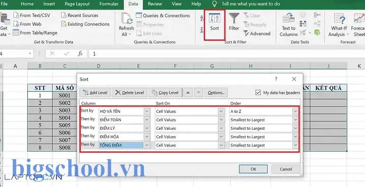Click Copy Level button
This screenshot has width=365, height=187.
[165, 93]
